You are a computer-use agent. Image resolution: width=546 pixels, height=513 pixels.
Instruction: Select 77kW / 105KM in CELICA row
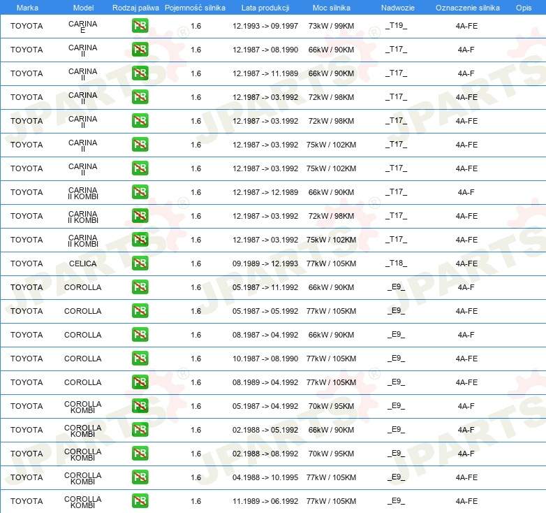point(331,263)
